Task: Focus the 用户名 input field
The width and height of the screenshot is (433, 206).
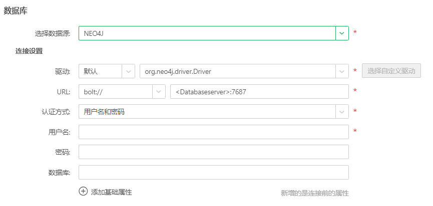Action: [213, 132]
